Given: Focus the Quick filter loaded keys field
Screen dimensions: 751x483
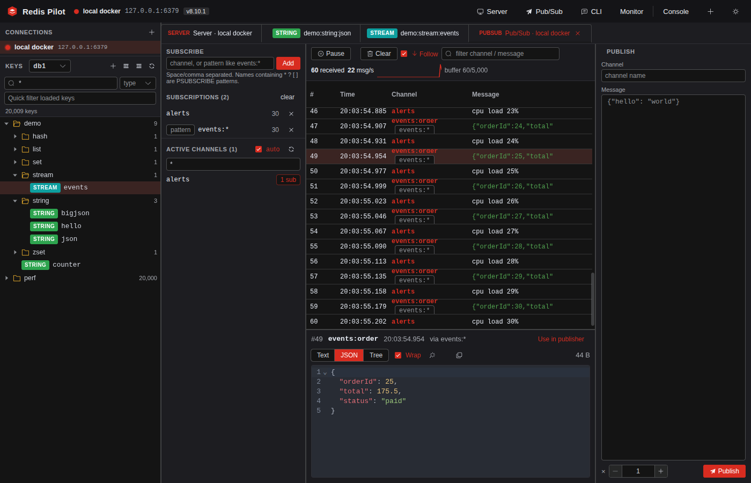Looking at the screenshot, I should click(80, 98).
